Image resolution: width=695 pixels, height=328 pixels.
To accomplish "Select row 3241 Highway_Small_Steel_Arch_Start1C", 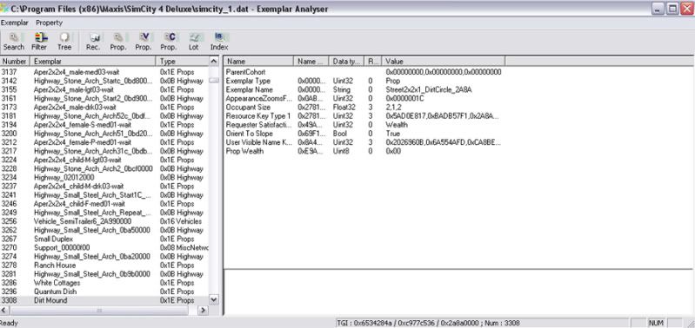I will [104, 195].
